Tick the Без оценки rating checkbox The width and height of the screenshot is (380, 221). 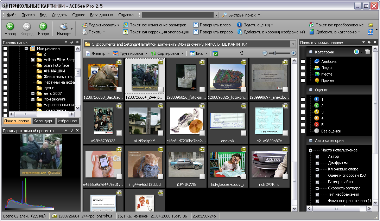[x=303, y=131]
